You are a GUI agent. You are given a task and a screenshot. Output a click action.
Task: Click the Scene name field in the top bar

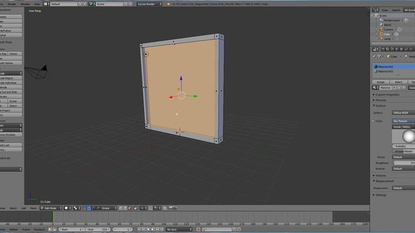[110, 4]
